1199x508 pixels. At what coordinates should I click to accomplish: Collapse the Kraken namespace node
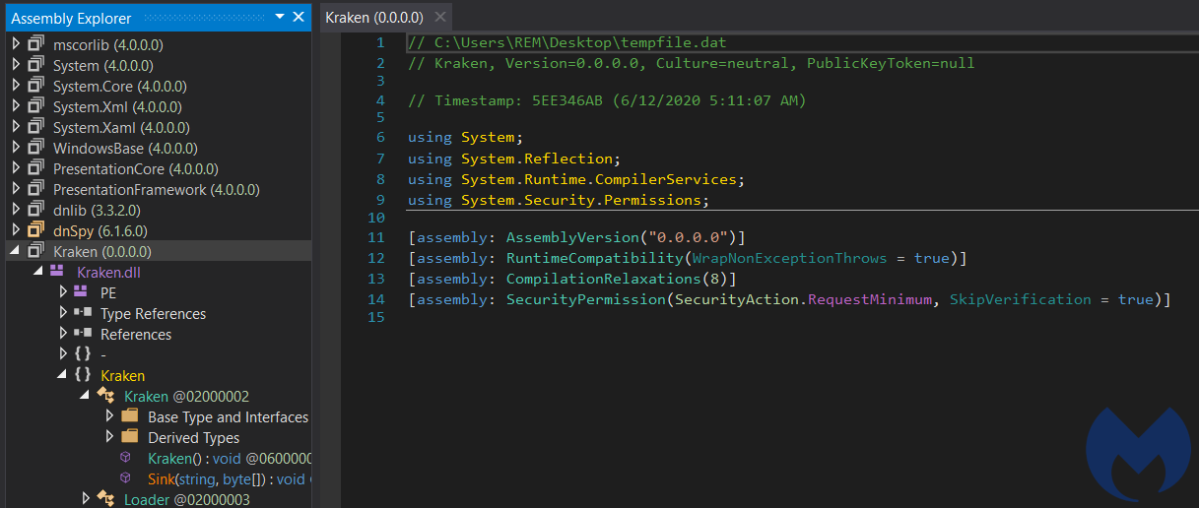63,376
